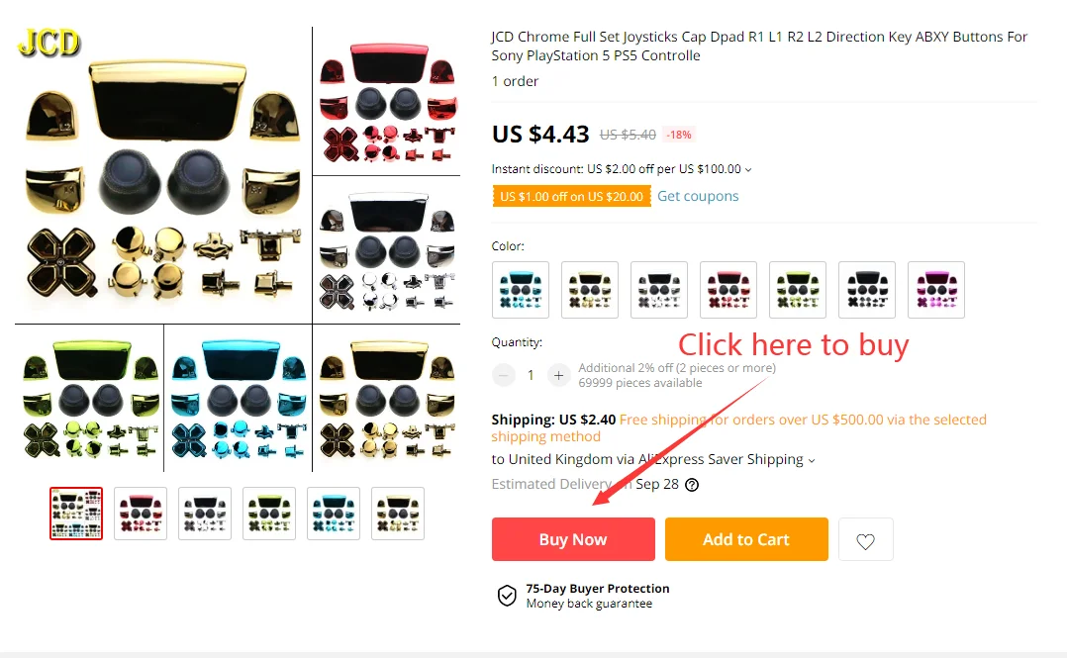
Task: Click the Get coupons link
Action: pyautogui.click(x=698, y=196)
